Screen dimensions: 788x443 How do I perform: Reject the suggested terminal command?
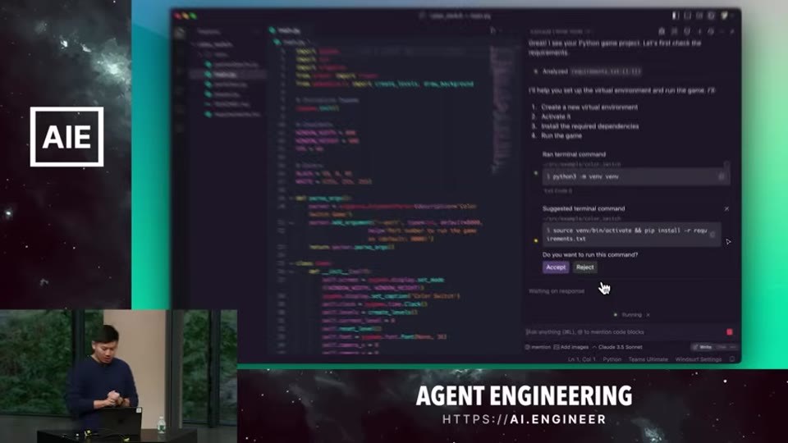(584, 267)
